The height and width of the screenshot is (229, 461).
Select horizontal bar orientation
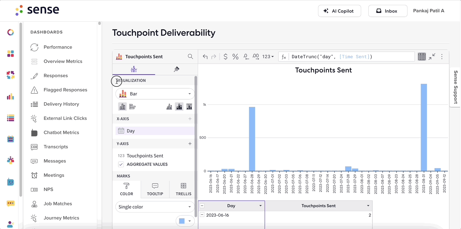click(x=132, y=106)
